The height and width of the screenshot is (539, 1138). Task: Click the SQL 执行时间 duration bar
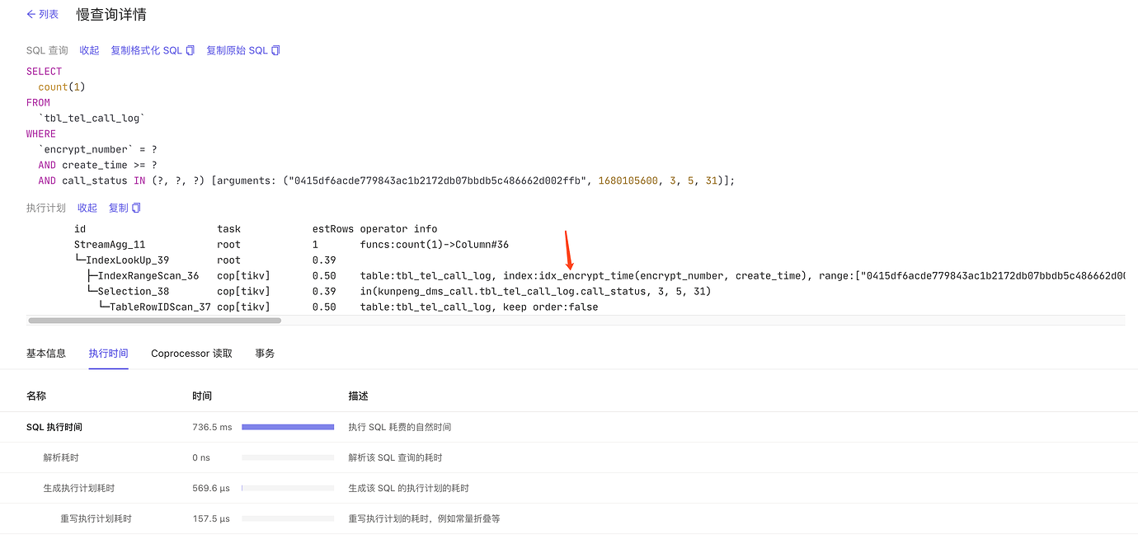pyautogui.click(x=288, y=427)
